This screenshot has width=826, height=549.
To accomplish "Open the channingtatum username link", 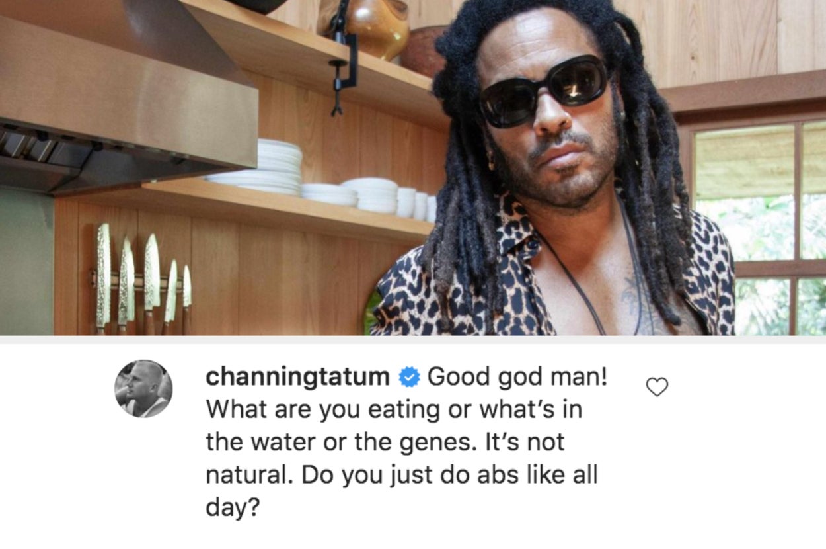I will [298, 377].
